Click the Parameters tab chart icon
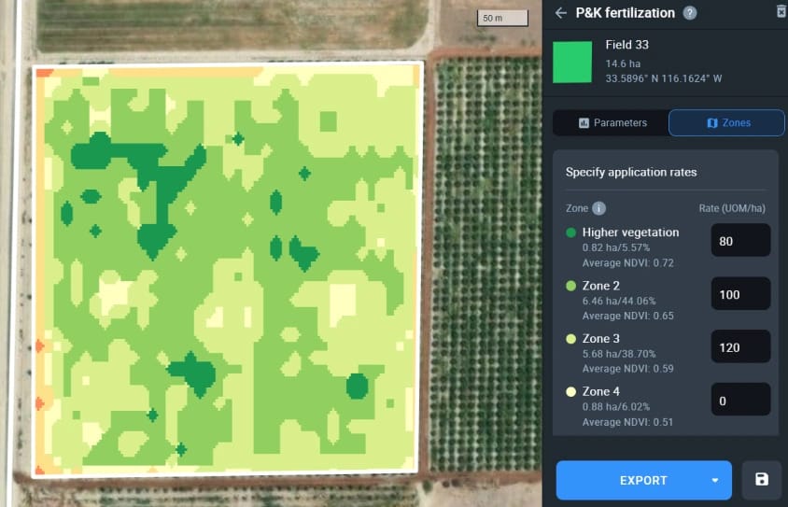Image resolution: width=788 pixels, height=507 pixels. (x=584, y=123)
